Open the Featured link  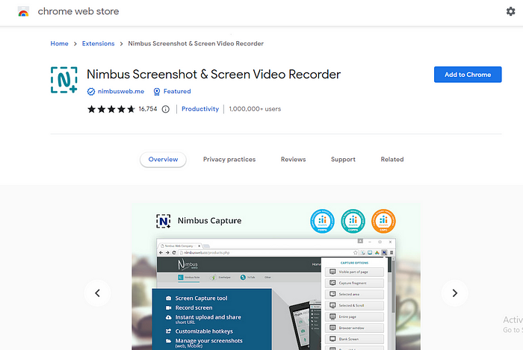(x=177, y=91)
